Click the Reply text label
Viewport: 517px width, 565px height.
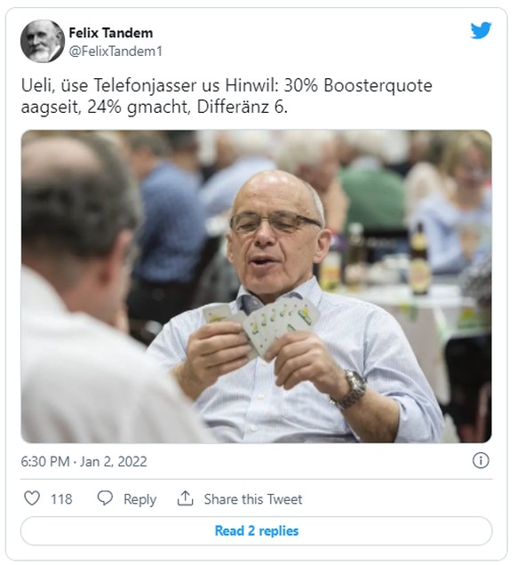tap(139, 499)
